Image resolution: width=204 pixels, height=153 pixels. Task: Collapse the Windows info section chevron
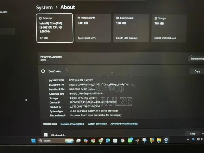tap(203, 133)
